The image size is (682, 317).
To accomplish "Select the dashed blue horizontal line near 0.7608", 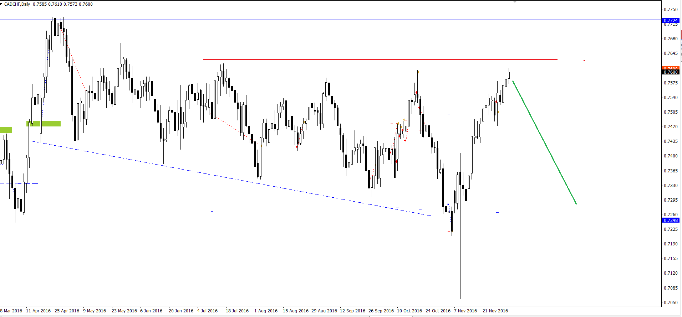I will (306, 70).
